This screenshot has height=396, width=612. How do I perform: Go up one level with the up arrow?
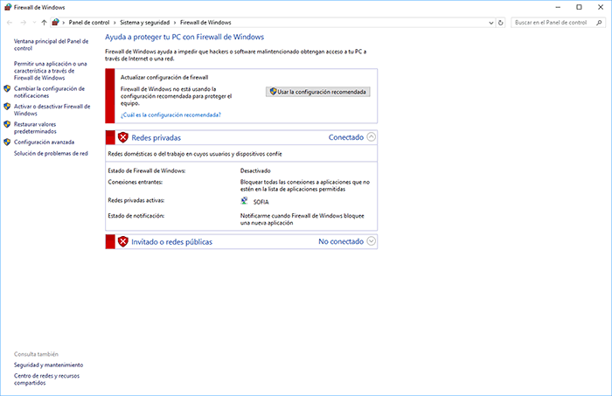click(44, 23)
